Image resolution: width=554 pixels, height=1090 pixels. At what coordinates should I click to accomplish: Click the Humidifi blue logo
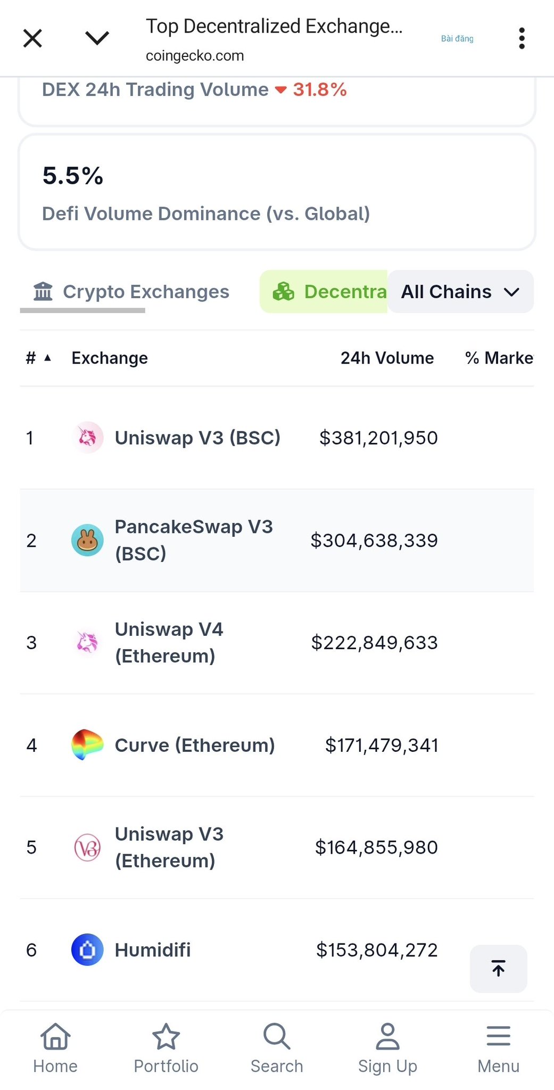point(87,949)
